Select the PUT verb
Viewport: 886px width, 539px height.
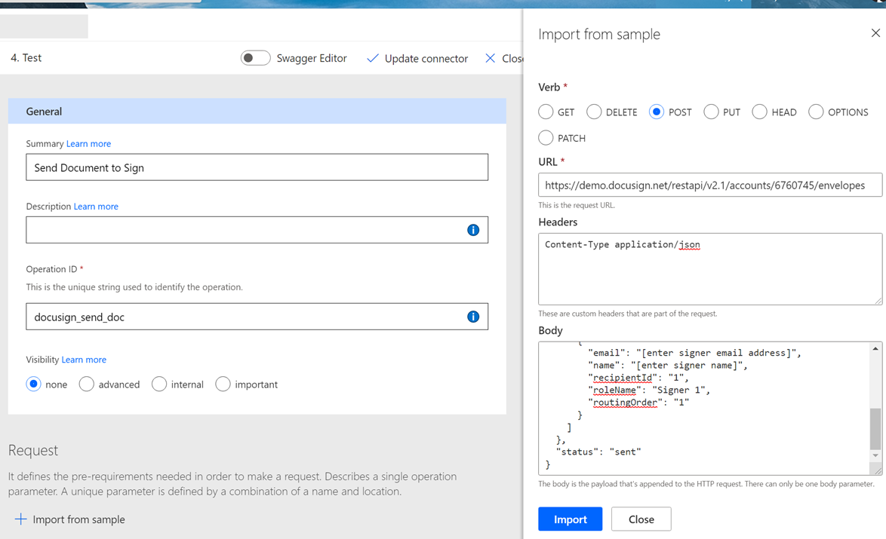click(x=710, y=112)
